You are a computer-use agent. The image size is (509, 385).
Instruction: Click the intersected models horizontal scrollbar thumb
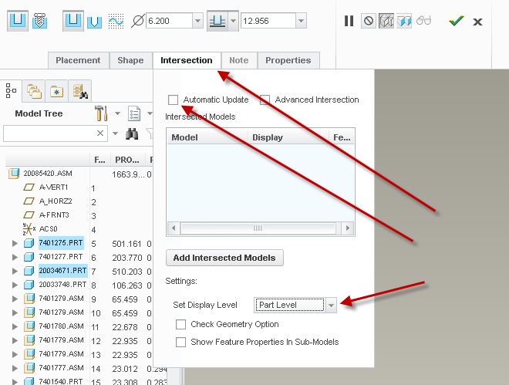(x=258, y=228)
